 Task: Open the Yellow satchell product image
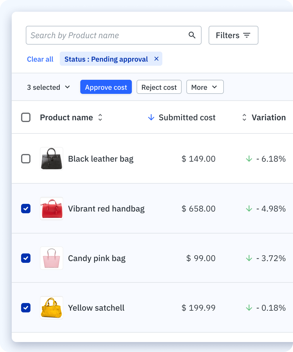click(x=52, y=308)
